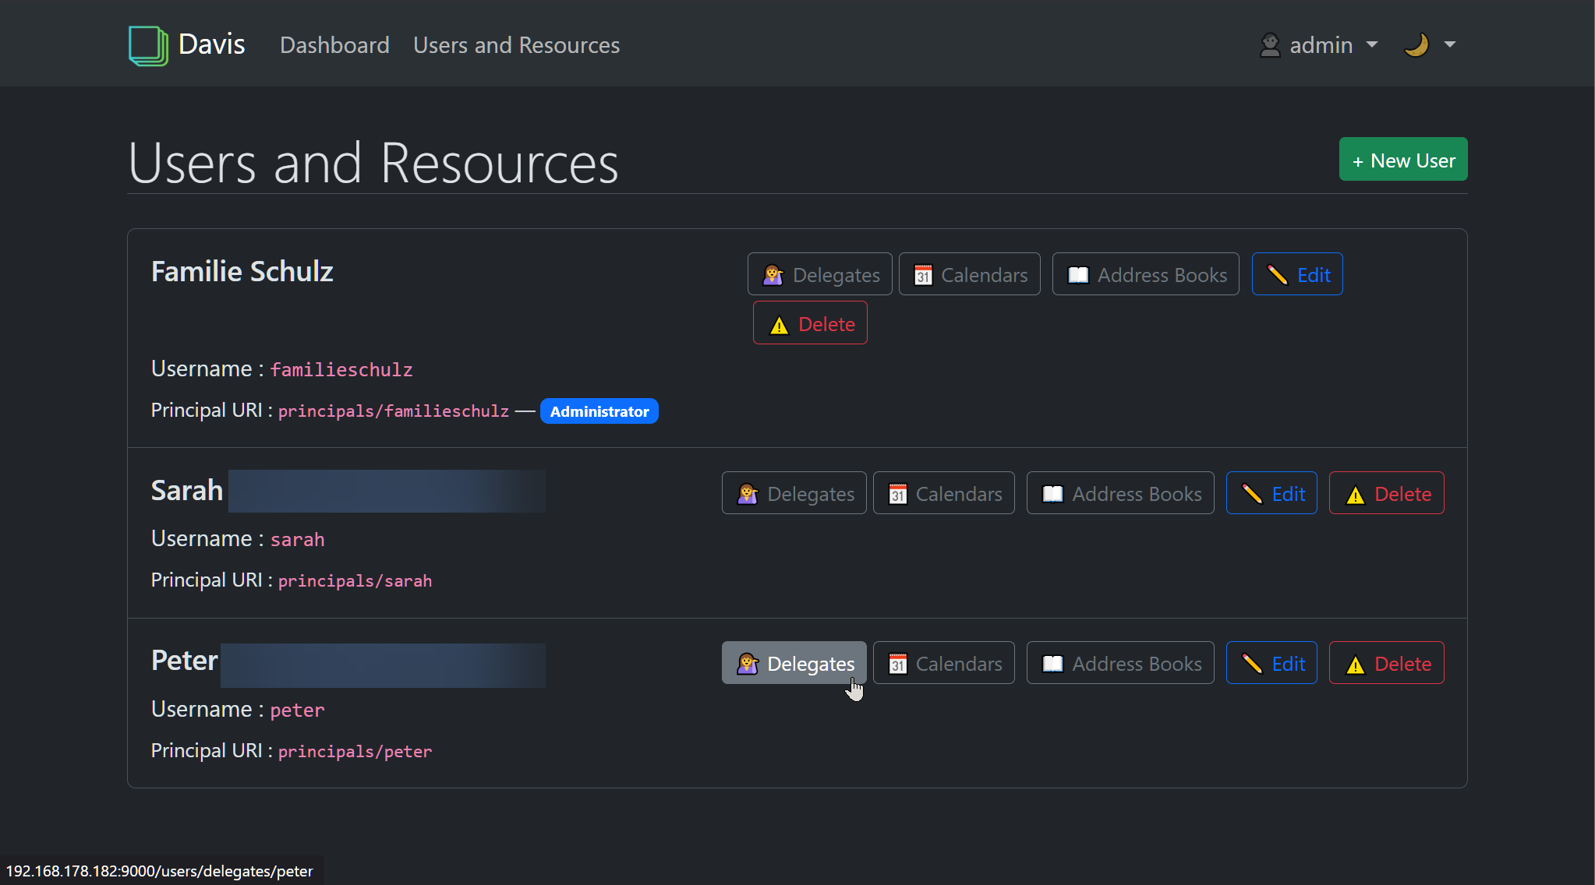Image resolution: width=1595 pixels, height=885 pixels.
Task: Open the Dashboard nav link
Action: pyautogui.click(x=334, y=45)
